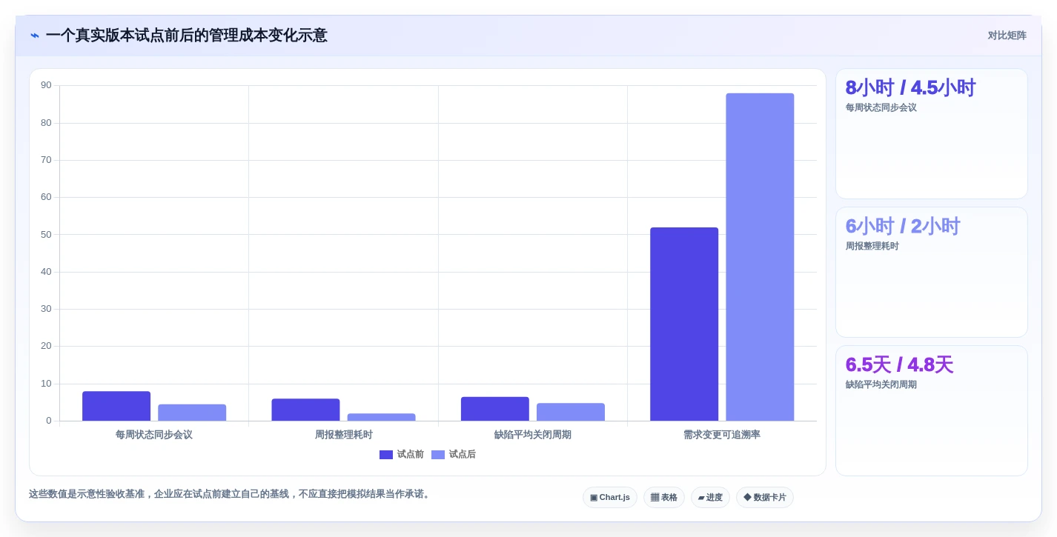Click the 试点后 bar for 每周状态同步会议
This screenshot has width=1057, height=537.
tap(192, 413)
